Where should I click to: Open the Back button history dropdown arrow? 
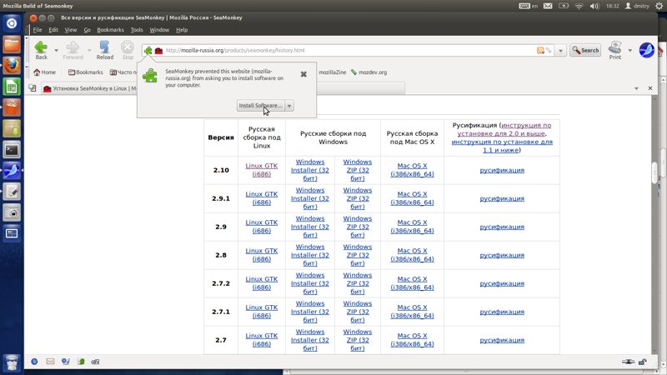click(56, 50)
